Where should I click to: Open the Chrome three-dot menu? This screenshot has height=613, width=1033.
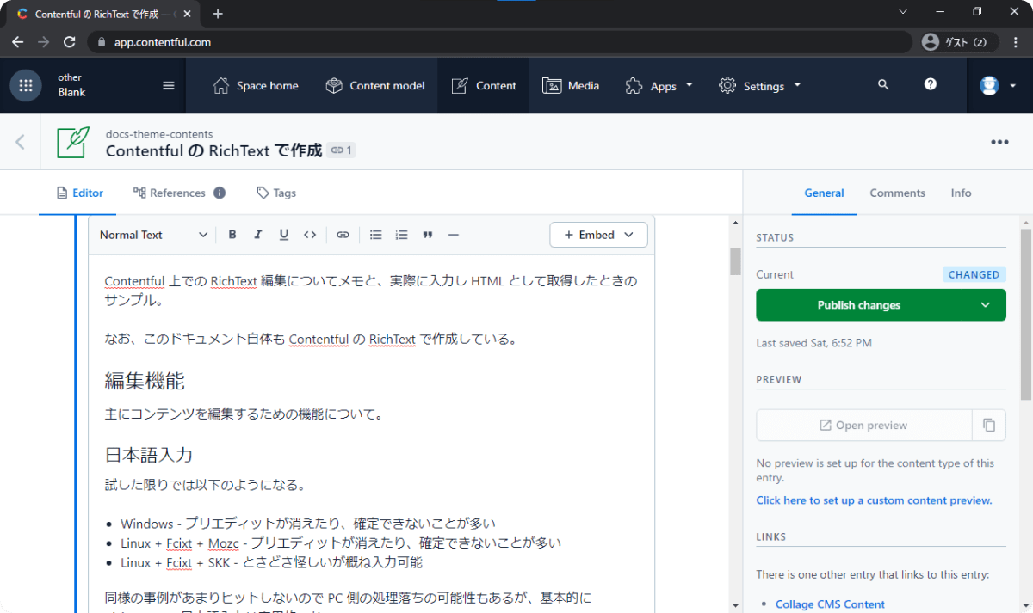click(1015, 42)
